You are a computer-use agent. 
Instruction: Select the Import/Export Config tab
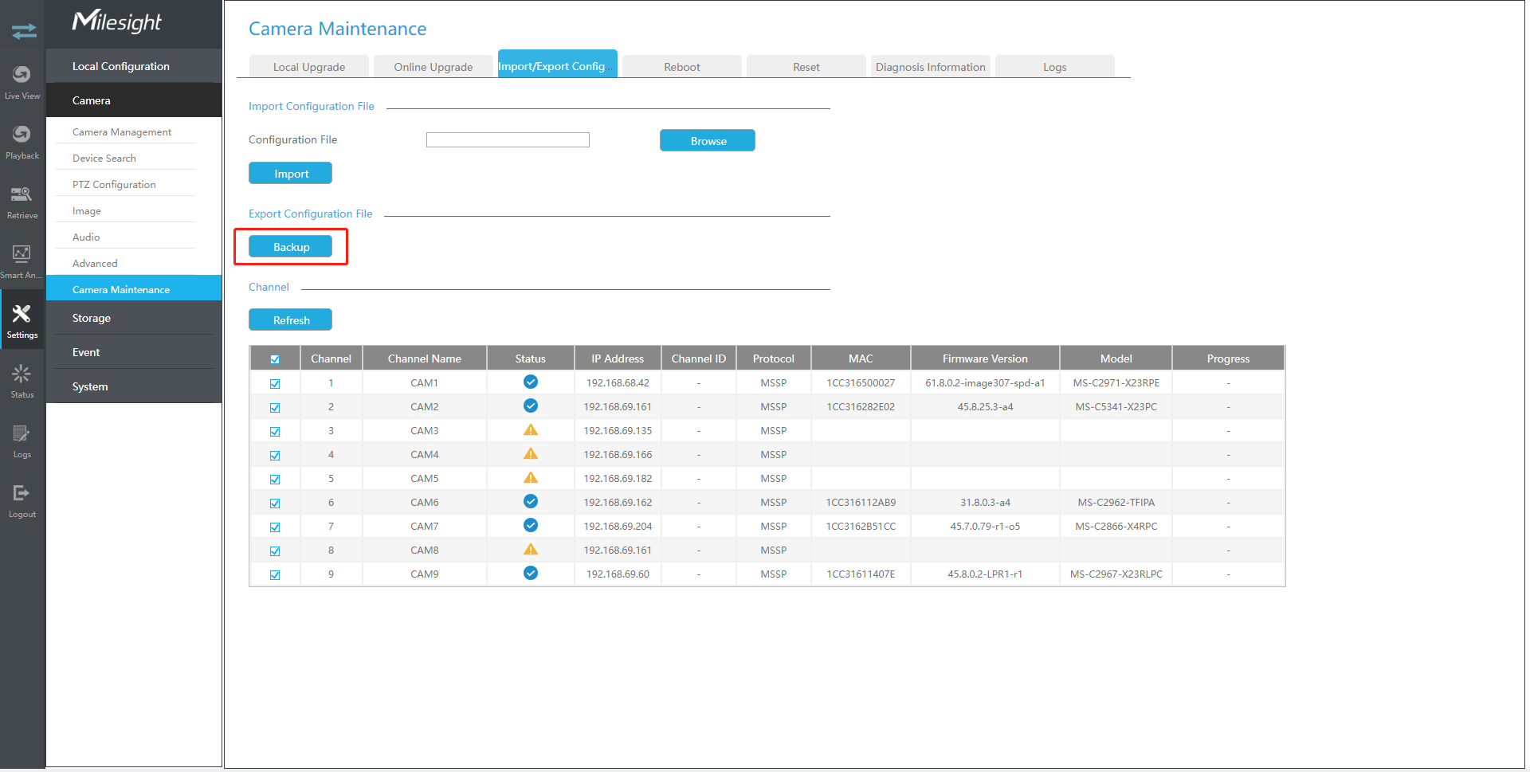click(558, 65)
